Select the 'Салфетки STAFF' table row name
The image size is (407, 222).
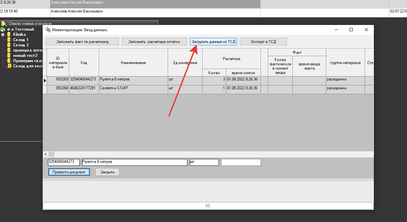[x=114, y=88]
